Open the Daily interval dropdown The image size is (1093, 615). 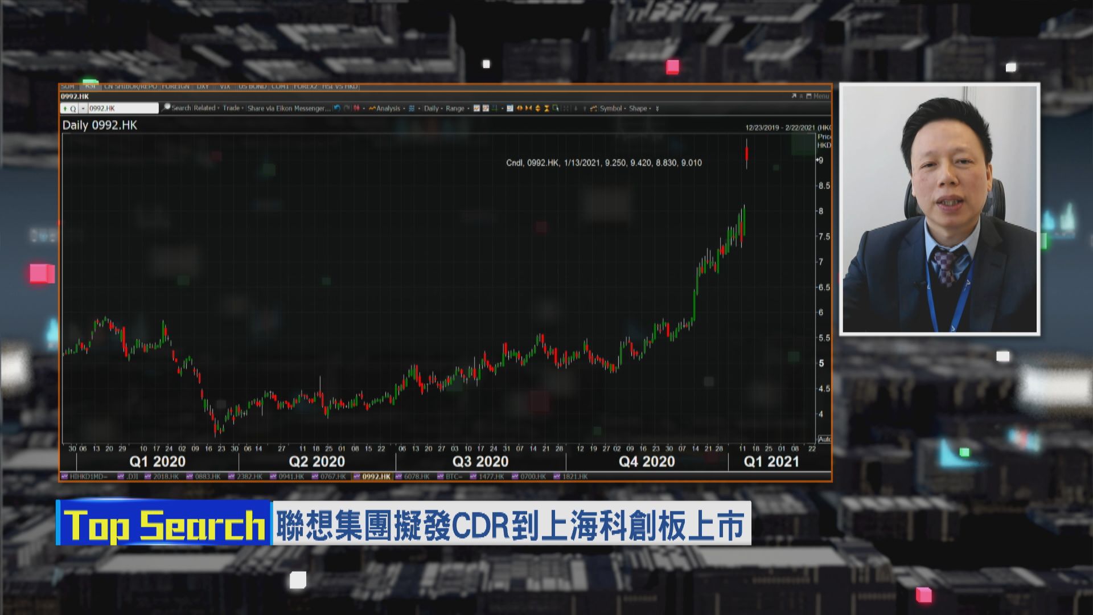(434, 108)
